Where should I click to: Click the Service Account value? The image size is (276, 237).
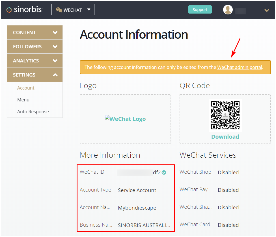click(x=137, y=190)
